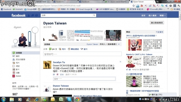Click Dyson Taiwan filter on wall header
Image resolution: width=181 pixels, height=102 pixels.
(92, 44)
